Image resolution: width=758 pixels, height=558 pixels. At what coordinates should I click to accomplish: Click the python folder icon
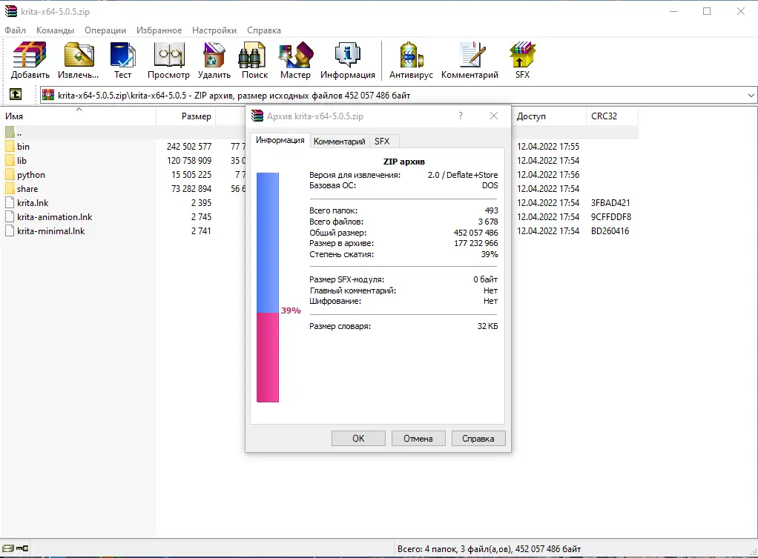[10, 174]
